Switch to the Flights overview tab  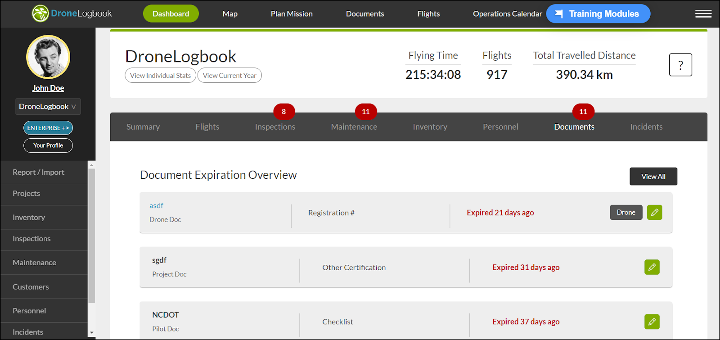[207, 127]
